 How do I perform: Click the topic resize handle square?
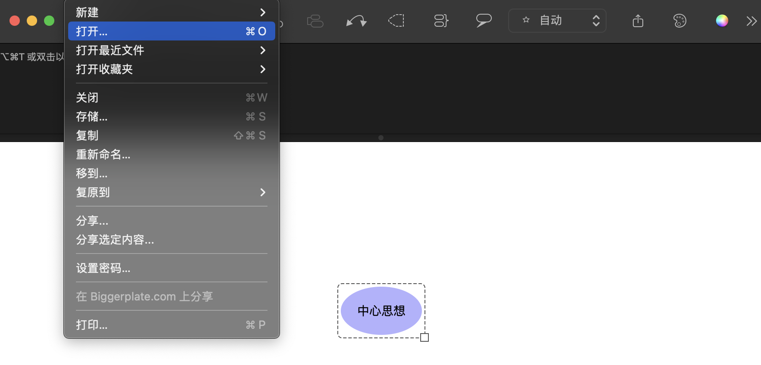point(425,337)
